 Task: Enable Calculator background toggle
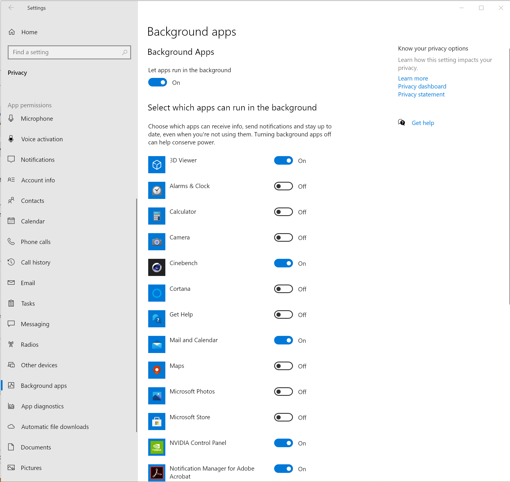pyautogui.click(x=284, y=212)
